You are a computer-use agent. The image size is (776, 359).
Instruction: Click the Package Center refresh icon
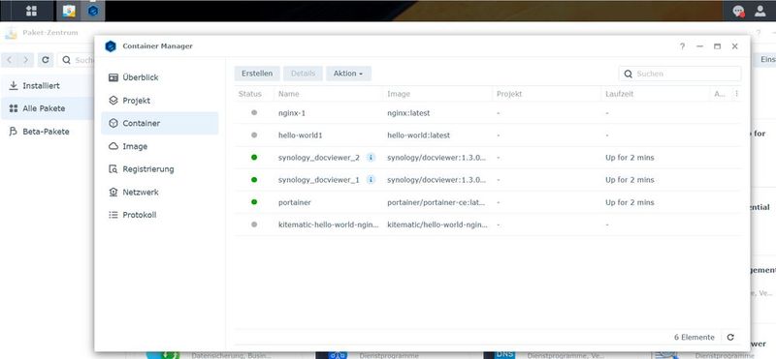coord(45,60)
